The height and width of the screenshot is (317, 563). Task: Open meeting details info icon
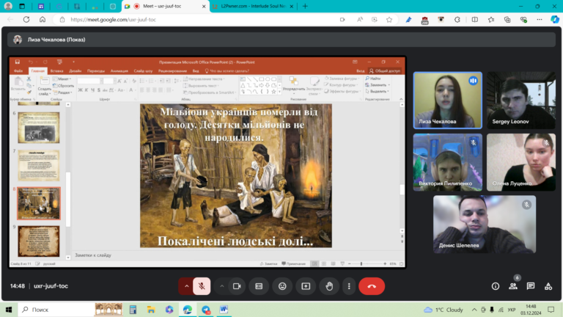(496, 286)
